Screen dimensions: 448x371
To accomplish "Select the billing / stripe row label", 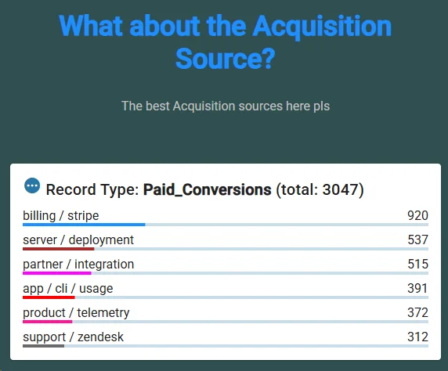I will (x=61, y=215).
